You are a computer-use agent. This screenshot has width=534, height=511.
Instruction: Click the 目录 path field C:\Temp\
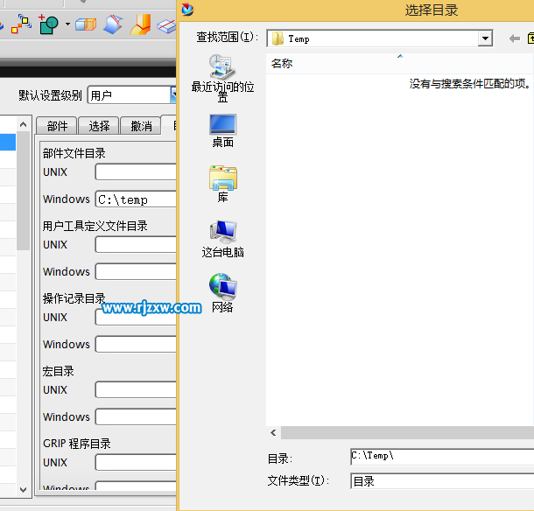click(442, 457)
